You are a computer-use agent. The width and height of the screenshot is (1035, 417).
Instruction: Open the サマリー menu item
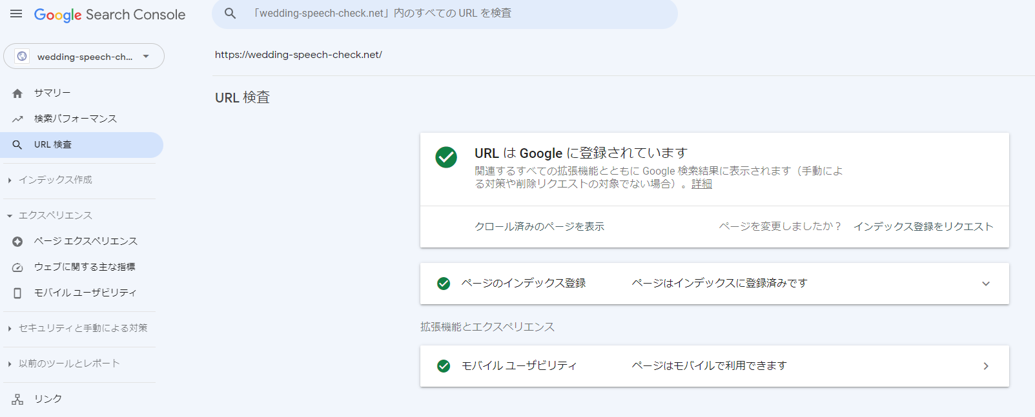coord(52,93)
